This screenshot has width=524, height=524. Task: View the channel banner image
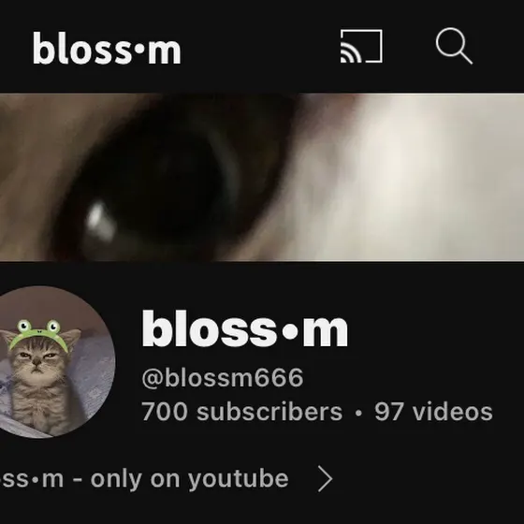click(262, 177)
